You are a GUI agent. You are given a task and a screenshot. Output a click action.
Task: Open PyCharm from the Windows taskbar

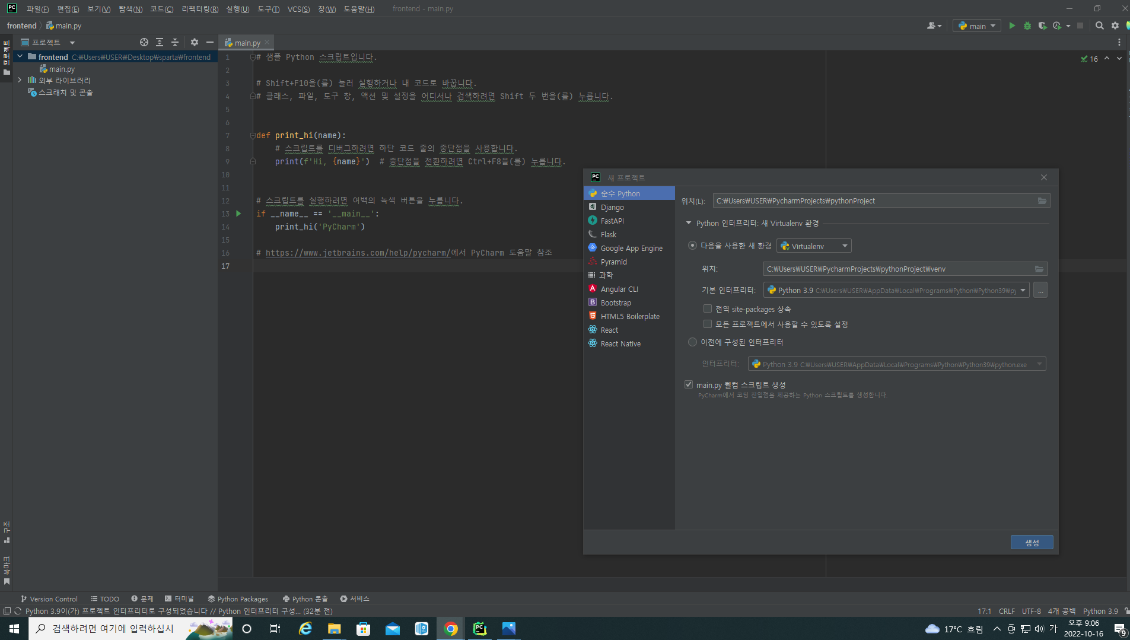pos(480,629)
